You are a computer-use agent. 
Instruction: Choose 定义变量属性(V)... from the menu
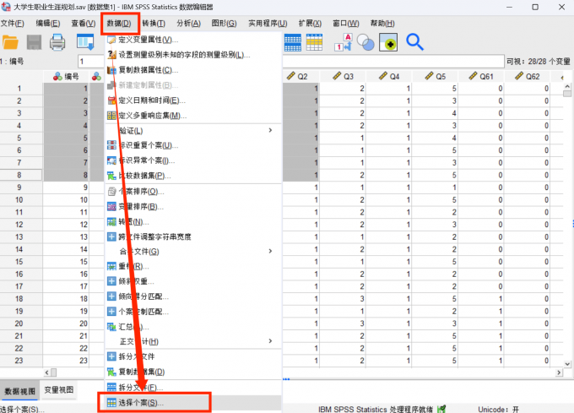[193, 40]
